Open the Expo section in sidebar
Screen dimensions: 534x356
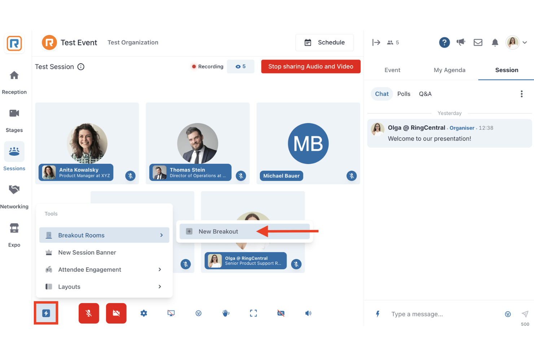pyautogui.click(x=14, y=235)
